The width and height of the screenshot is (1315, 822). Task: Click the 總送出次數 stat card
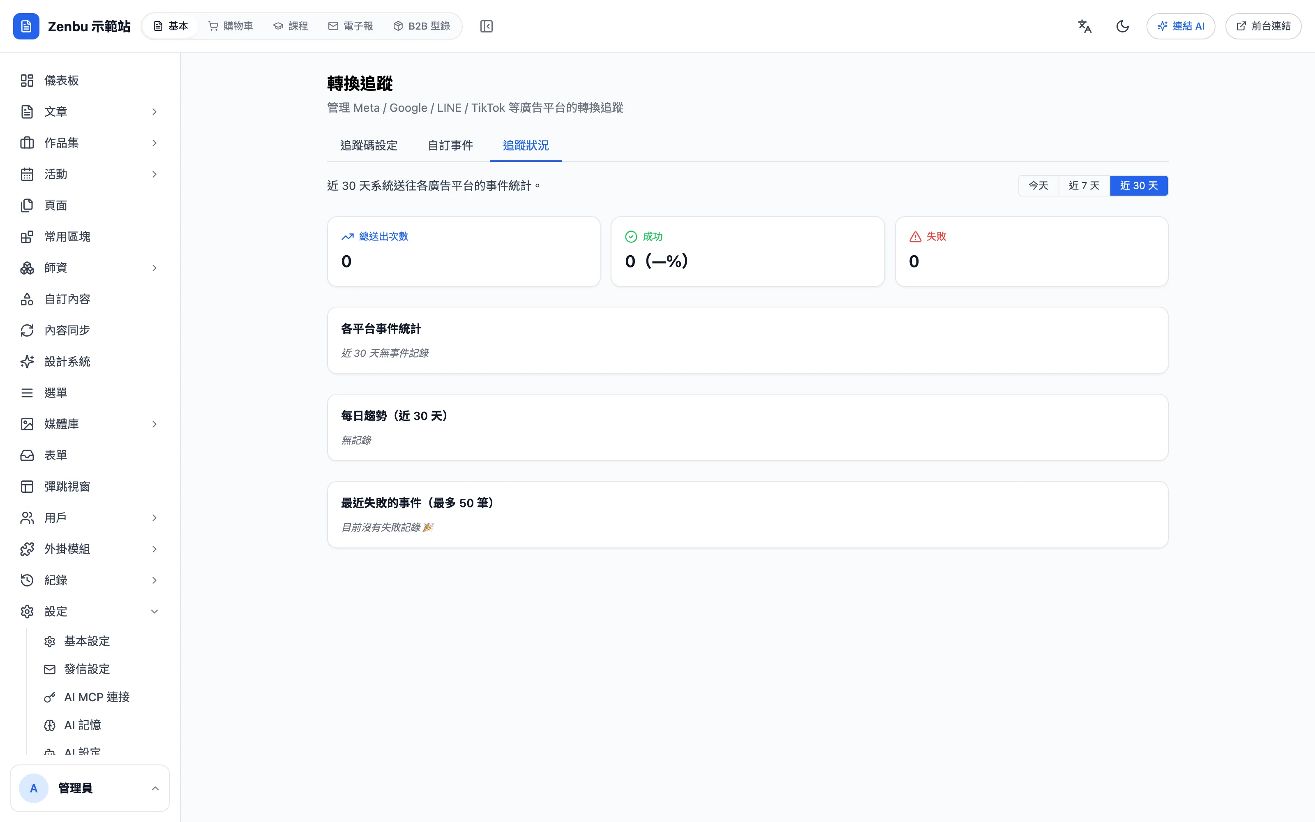pos(464,251)
